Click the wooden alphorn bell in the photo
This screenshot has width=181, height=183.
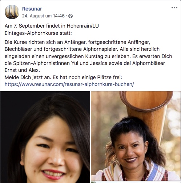click(x=146, y=101)
